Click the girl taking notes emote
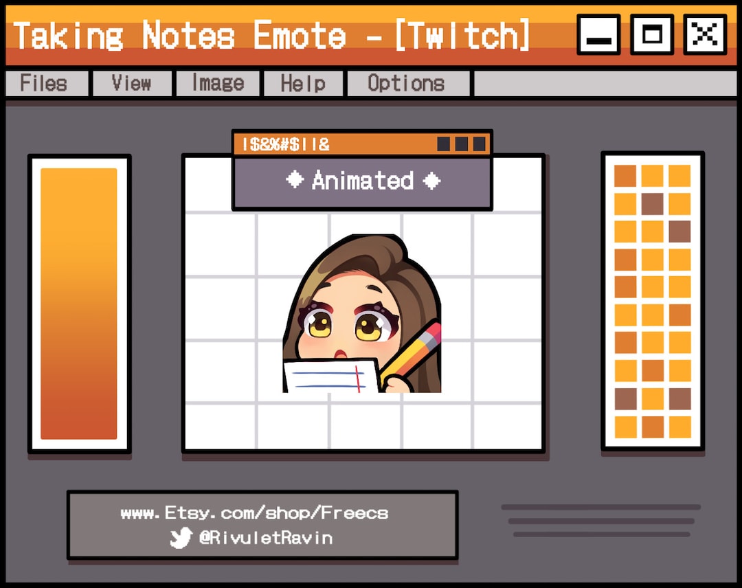This screenshot has width=742, height=588. (x=362, y=313)
